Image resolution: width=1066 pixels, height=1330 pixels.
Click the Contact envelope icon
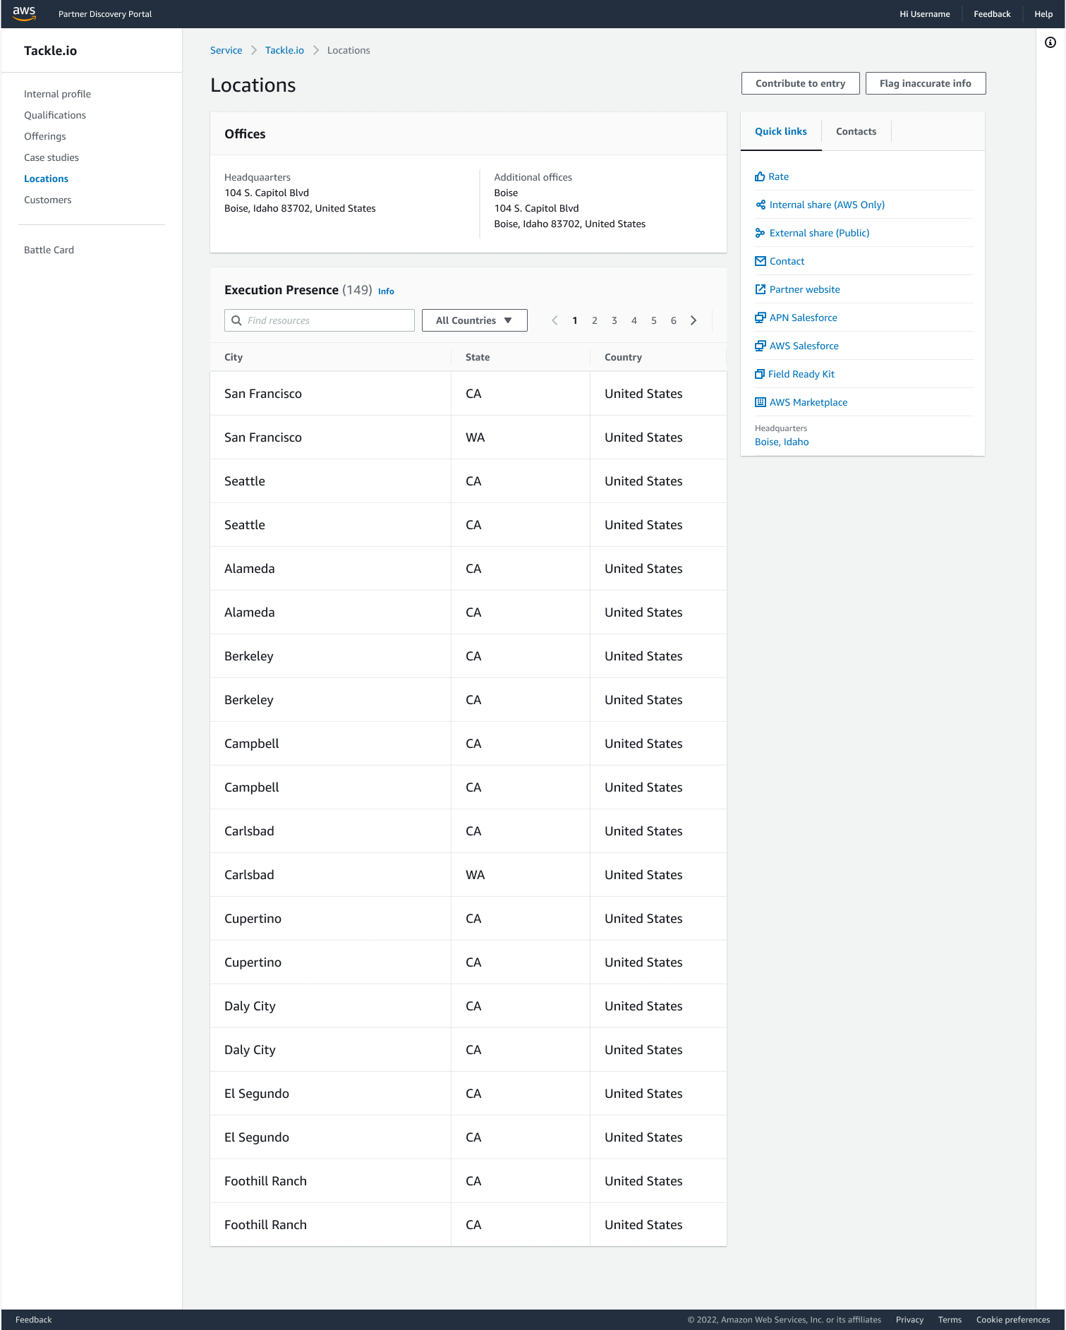coord(761,261)
